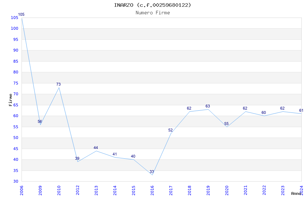
Task: Click the x-axis year 2009
Action: (40, 191)
